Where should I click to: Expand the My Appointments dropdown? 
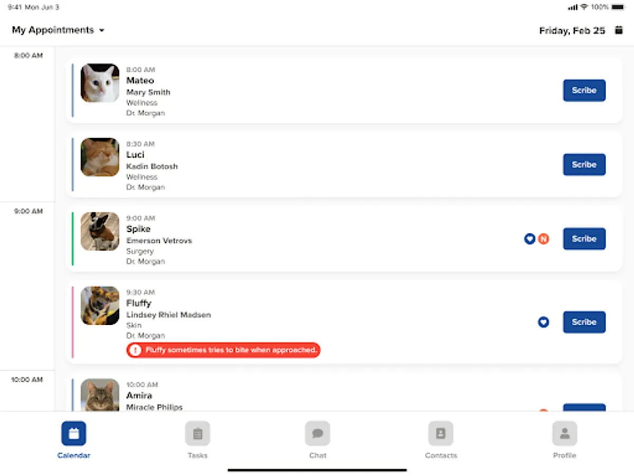(58, 30)
